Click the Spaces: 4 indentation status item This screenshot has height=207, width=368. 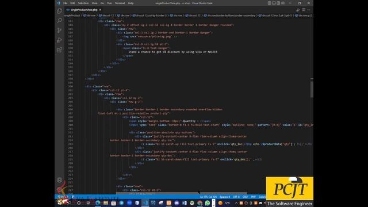click(x=225, y=197)
